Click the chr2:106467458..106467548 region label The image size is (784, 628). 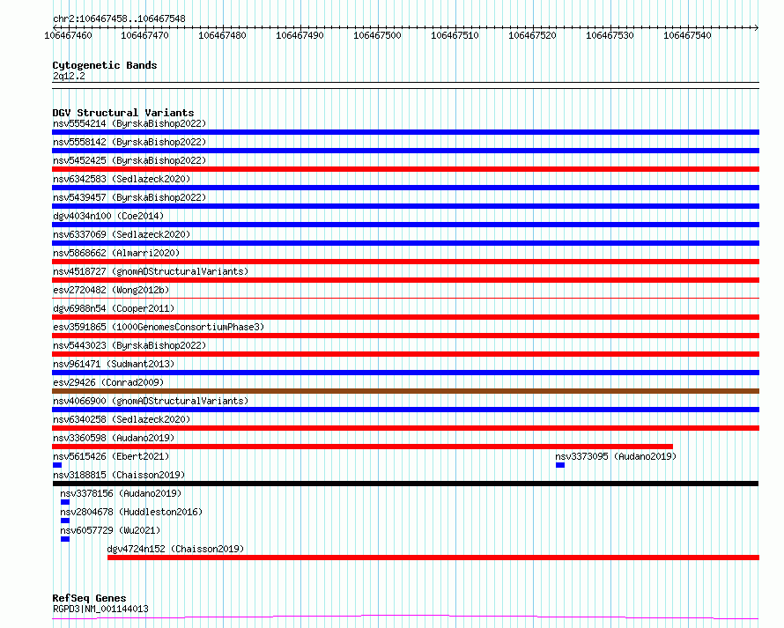click(119, 18)
